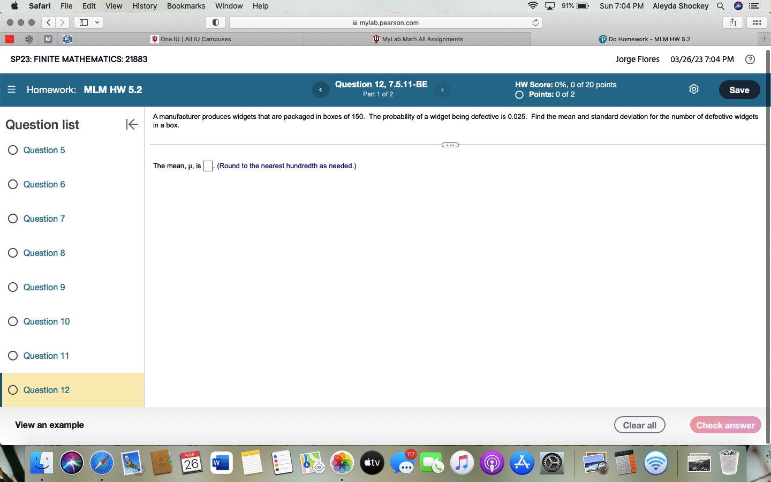
Task: Open View an example
Action: pos(49,425)
